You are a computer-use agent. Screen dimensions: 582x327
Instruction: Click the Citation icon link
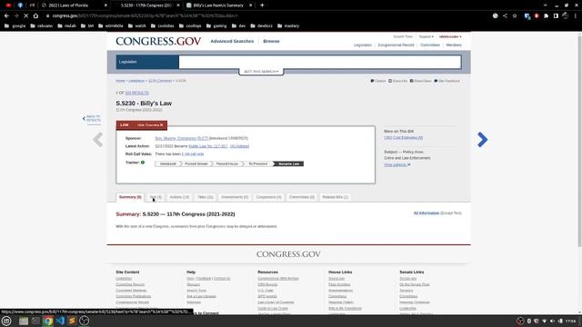pos(378,81)
